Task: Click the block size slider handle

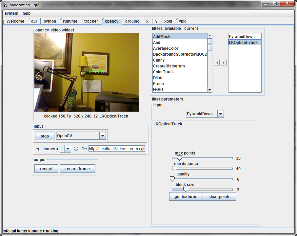Action: (186, 189)
